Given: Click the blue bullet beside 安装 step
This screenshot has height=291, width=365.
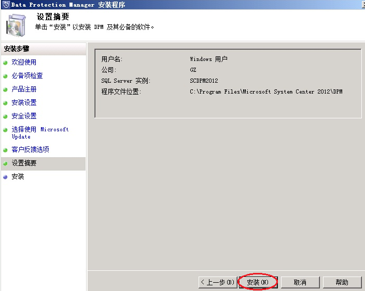Looking at the screenshot, I should click(x=5, y=177).
